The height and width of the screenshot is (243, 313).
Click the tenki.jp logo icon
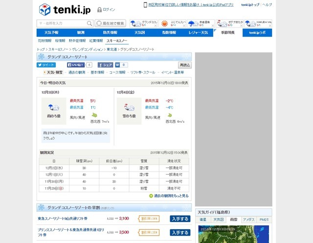click(x=45, y=9)
